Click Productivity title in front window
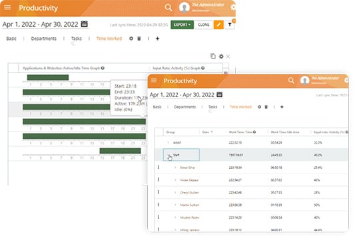Screen dimensions: 357x244 click(x=180, y=80)
